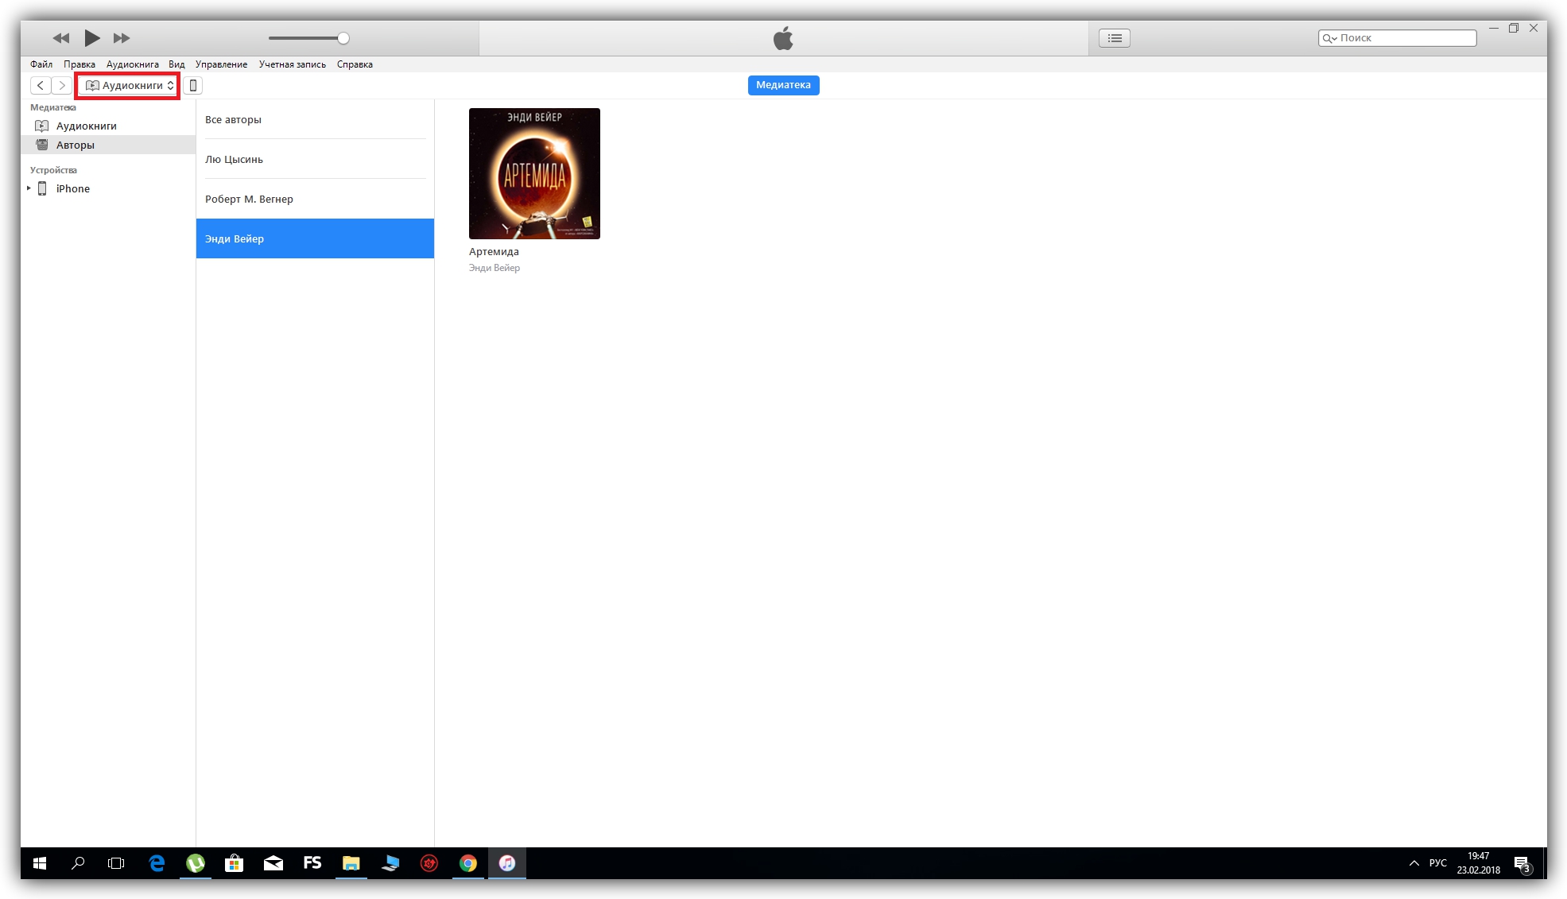Viewport: 1567px width, 899px height.
Task: Adjust the volume slider knob
Action: pos(343,38)
